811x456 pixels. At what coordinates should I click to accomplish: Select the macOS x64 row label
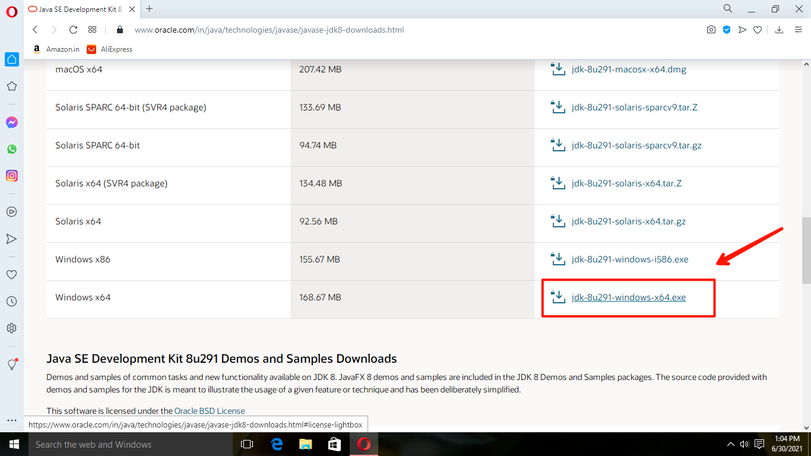[79, 69]
